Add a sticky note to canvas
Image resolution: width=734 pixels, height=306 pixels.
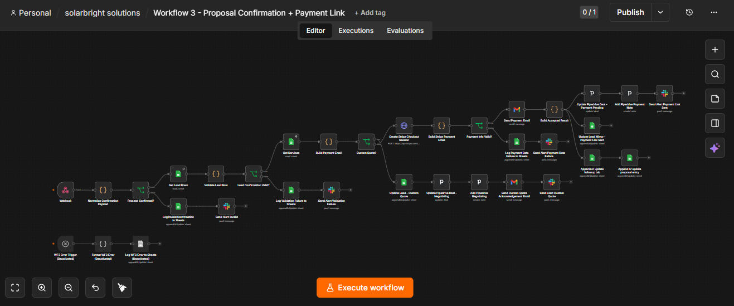[x=715, y=99]
